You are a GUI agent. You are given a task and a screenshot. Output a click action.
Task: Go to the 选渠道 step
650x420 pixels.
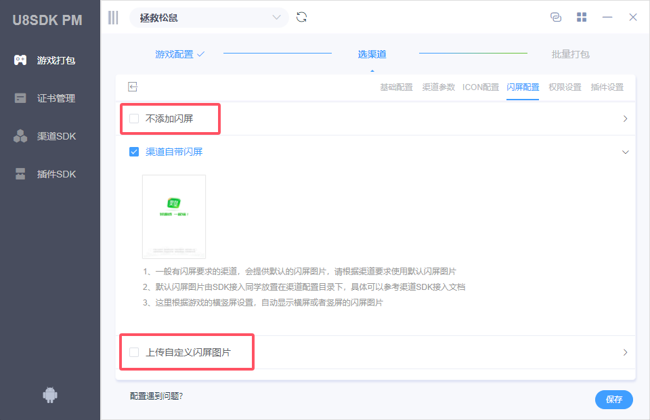point(372,54)
